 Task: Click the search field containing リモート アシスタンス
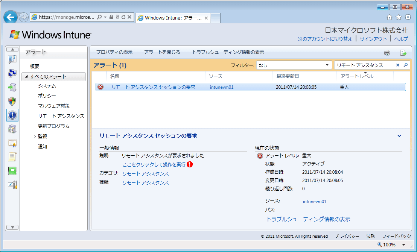pyautogui.click(x=364, y=65)
